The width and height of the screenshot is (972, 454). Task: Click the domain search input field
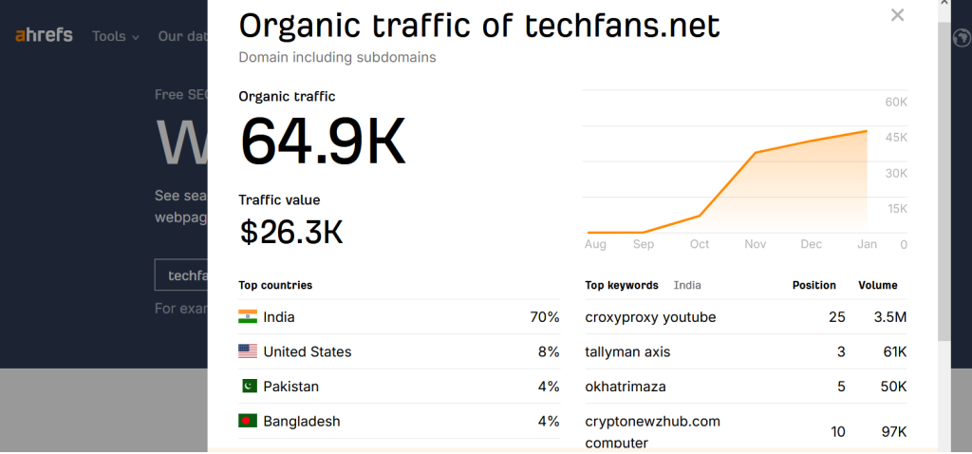click(181, 275)
